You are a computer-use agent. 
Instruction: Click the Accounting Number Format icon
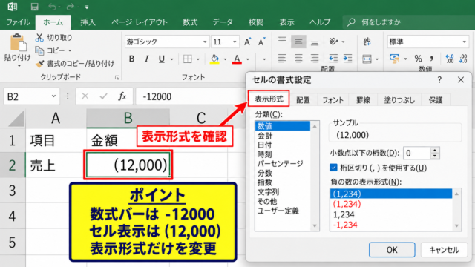[394, 59]
